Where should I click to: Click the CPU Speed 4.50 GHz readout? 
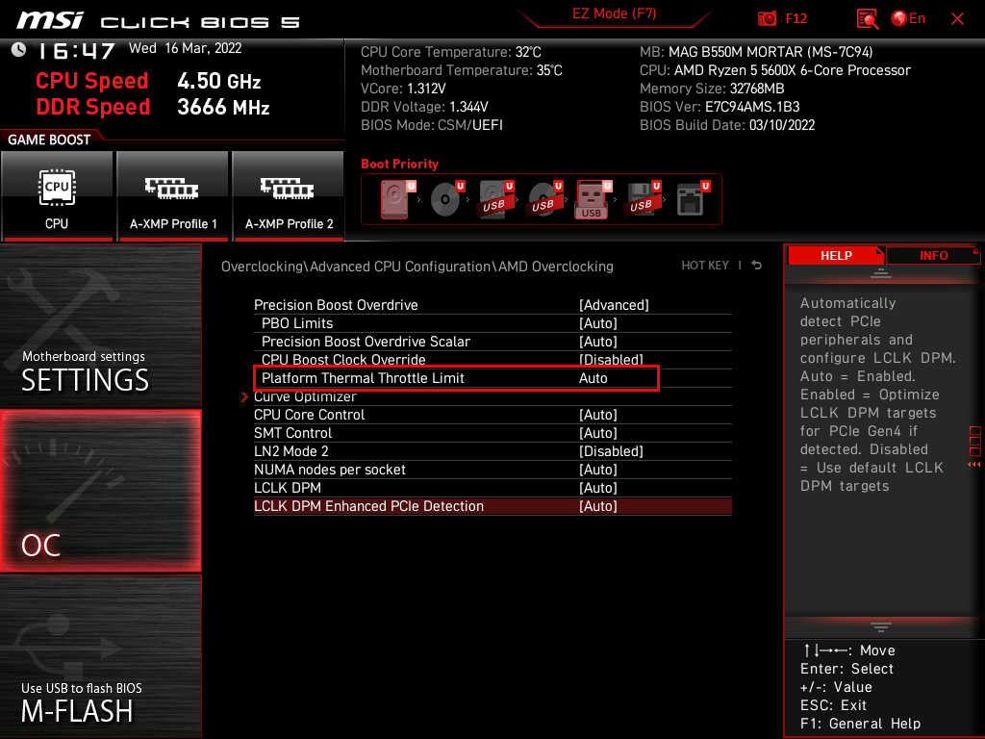148,81
